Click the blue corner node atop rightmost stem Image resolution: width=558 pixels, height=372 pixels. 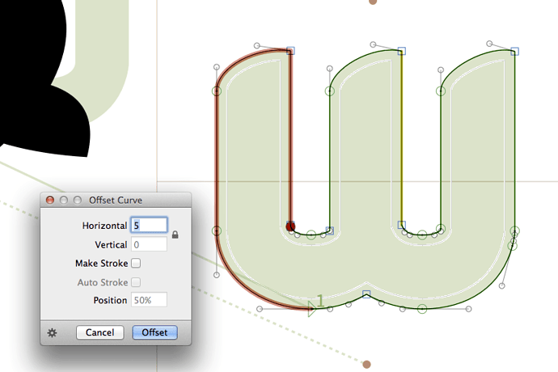coord(514,51)
